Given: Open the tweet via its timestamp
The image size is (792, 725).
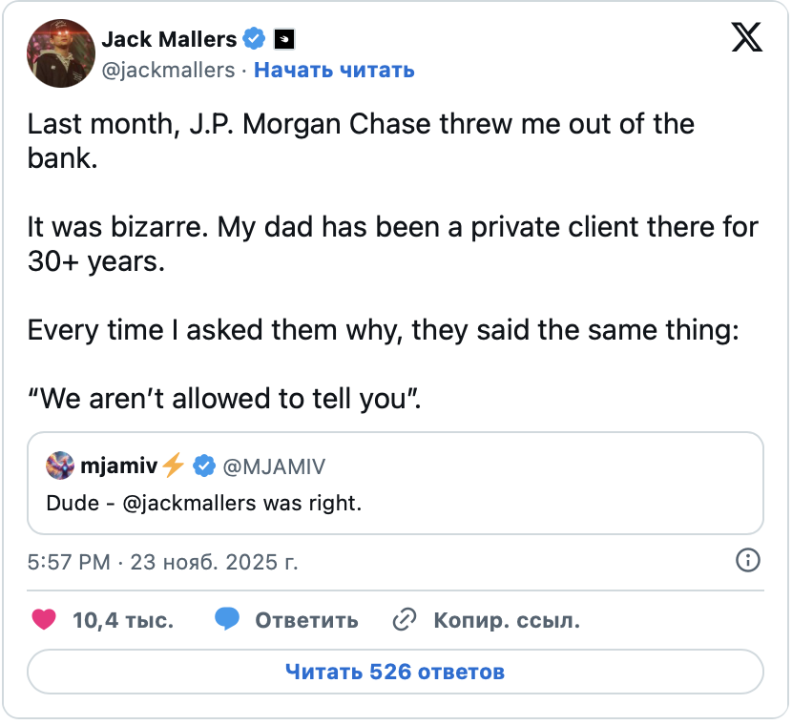Looking at the screenshot, I should click(x=160, y=563).
